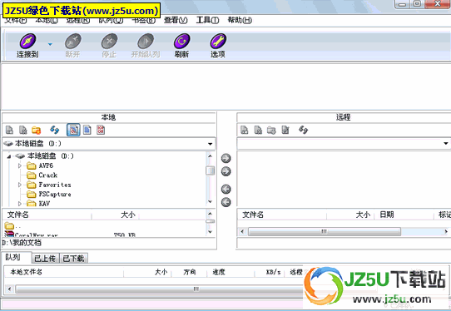Collapse the 本地磁盘 (D:) tree root
Screen dimensions: 451x311
click(x=9, y=156)
